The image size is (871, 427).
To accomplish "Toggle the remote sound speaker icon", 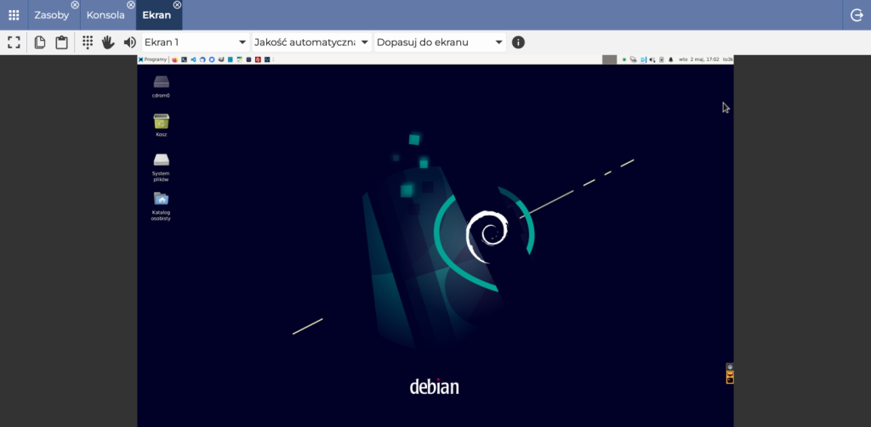I will (129, 42).
